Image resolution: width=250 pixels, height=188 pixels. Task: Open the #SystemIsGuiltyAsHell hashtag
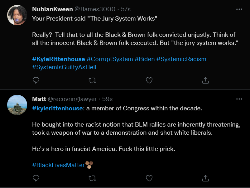click(64, 67)
